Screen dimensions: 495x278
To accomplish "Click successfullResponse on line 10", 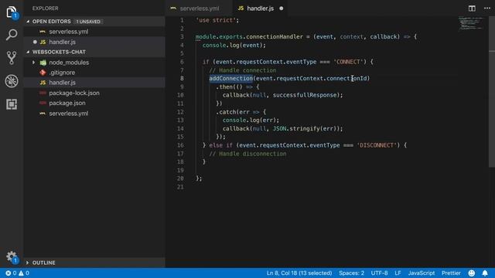I will (x=304, y=95).
